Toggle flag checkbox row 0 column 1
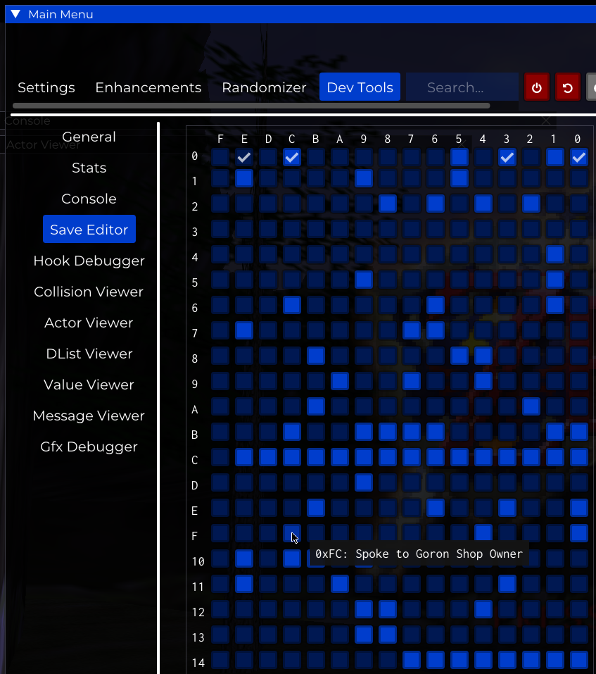The width and height of the screenshot is (596, 674). click(554, 157)
